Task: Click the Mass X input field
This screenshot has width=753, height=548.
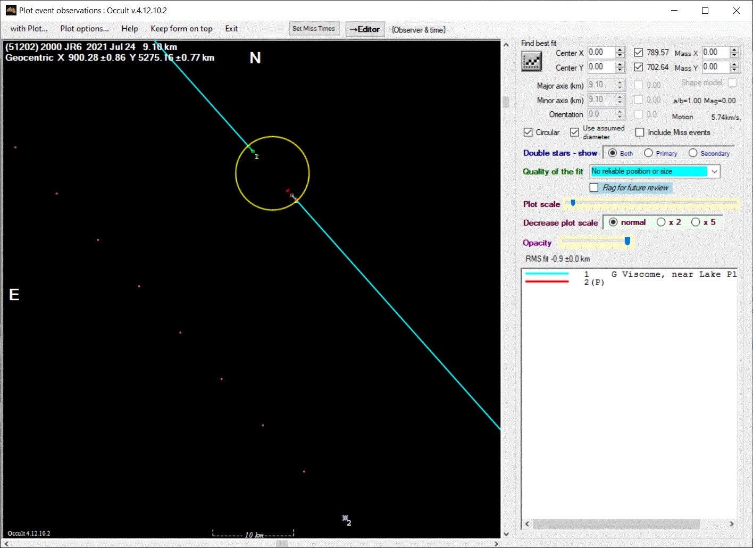Action: coord(715,52)
